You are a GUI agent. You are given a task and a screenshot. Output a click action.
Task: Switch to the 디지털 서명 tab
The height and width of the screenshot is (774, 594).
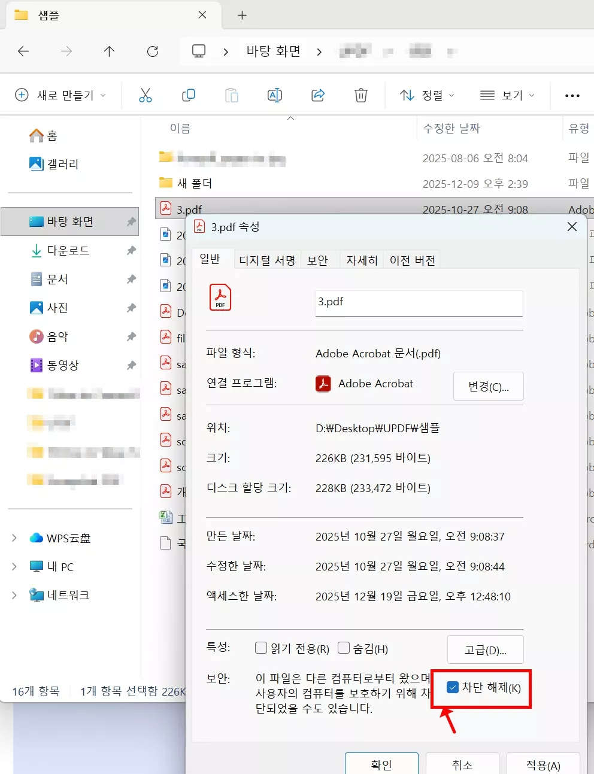[266, 259]
